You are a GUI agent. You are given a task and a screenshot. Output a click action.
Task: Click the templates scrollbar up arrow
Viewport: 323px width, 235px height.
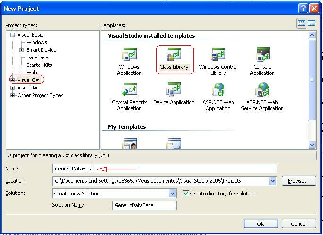[x=312, y=35]
